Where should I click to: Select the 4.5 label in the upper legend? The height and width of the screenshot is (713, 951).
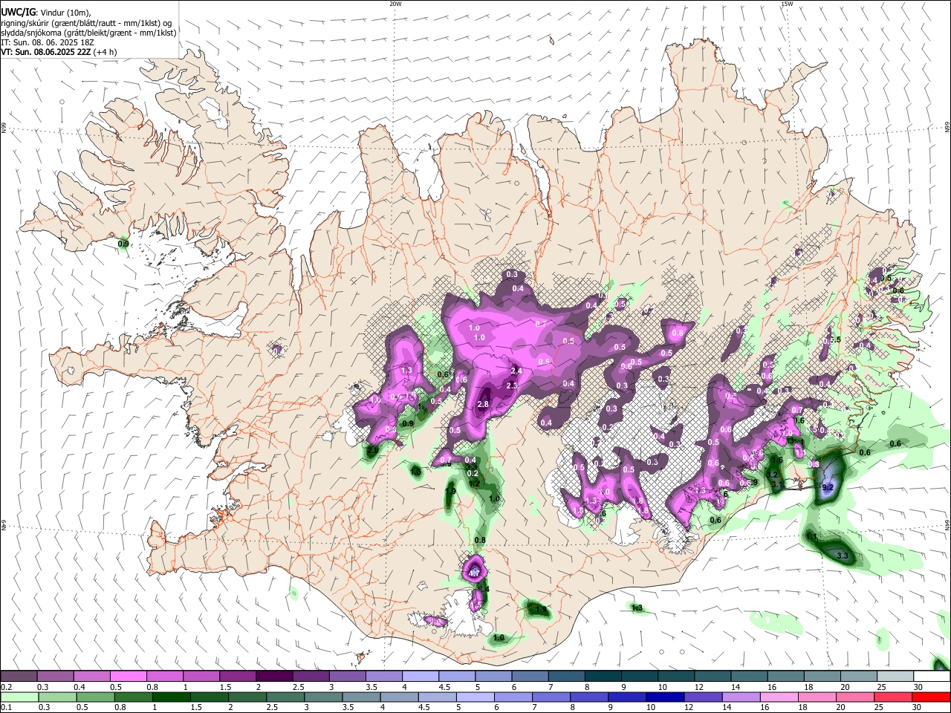click(444, 687)
